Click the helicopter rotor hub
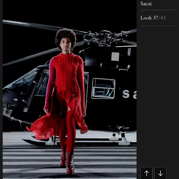The height and width of the screenshot is (179, 179). (105, 37)
